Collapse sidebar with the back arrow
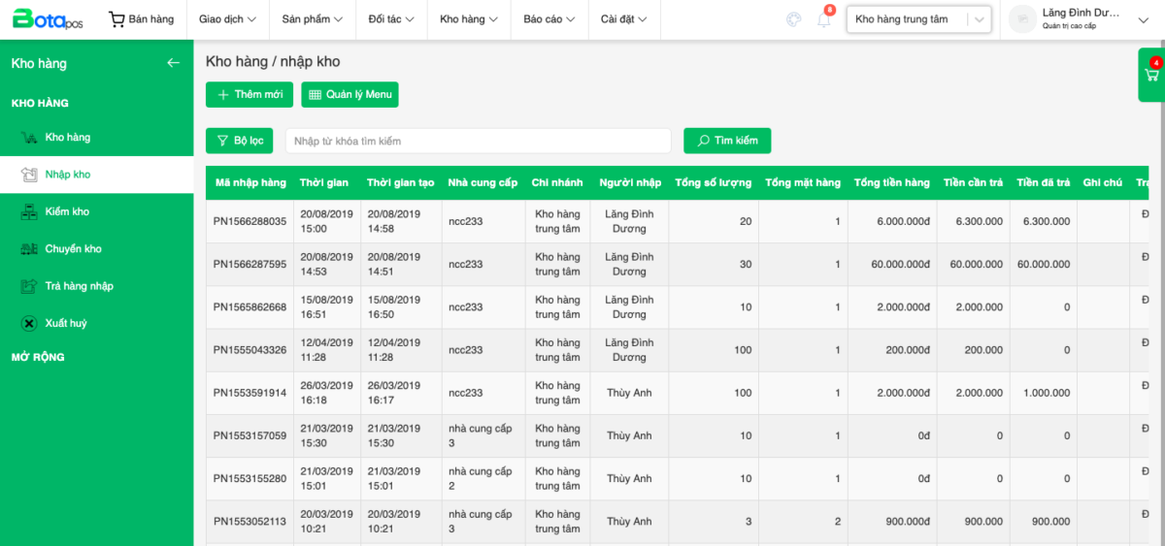Viewport: 1165px width, 546px height. tap(173, 63)
